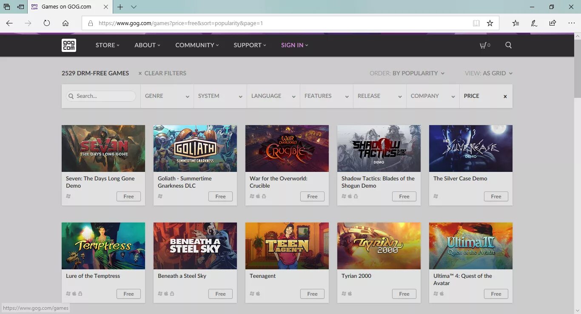581x314 pixels.
Task: Share this page icon
Action: tap(553, 23)
